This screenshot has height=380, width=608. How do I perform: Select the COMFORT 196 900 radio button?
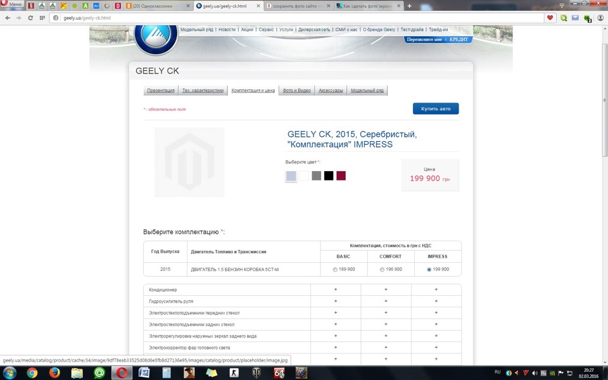click(382, 270)
